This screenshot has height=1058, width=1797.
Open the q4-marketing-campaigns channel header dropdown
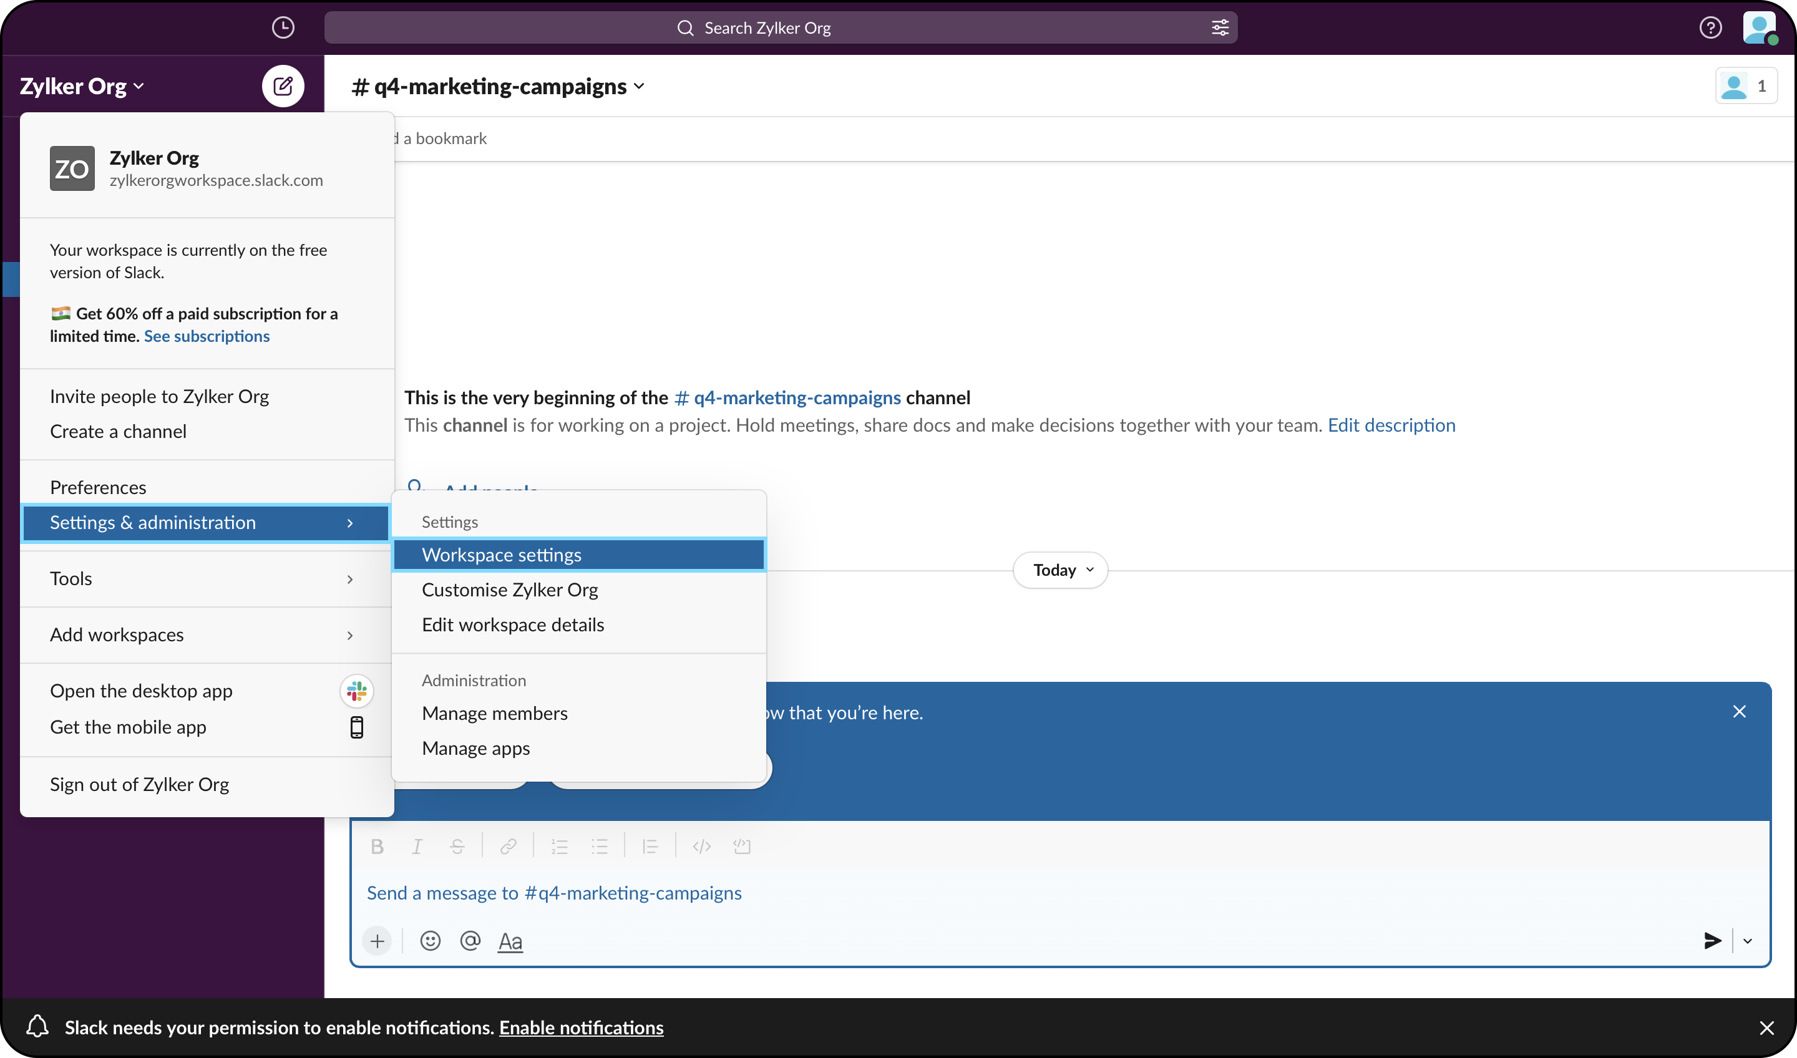(x=499, y=86)
